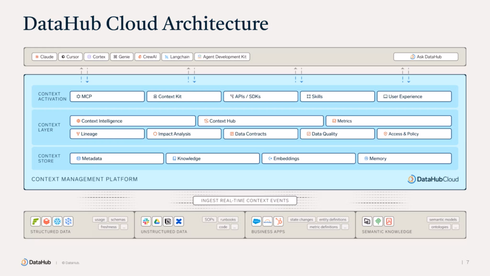490x276 pixels.
Task: Click the Context Activation row label
Action: [x=52, y=96]
